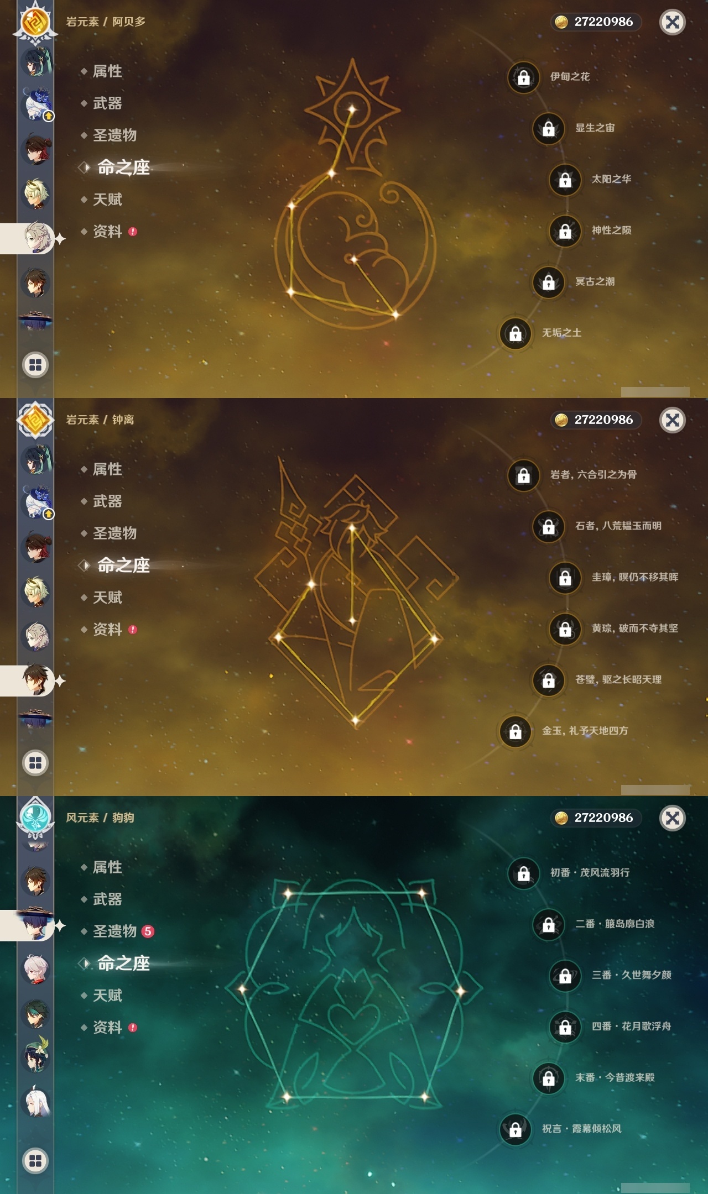Open locked constellation 伊甸之花

click(524, 77)
